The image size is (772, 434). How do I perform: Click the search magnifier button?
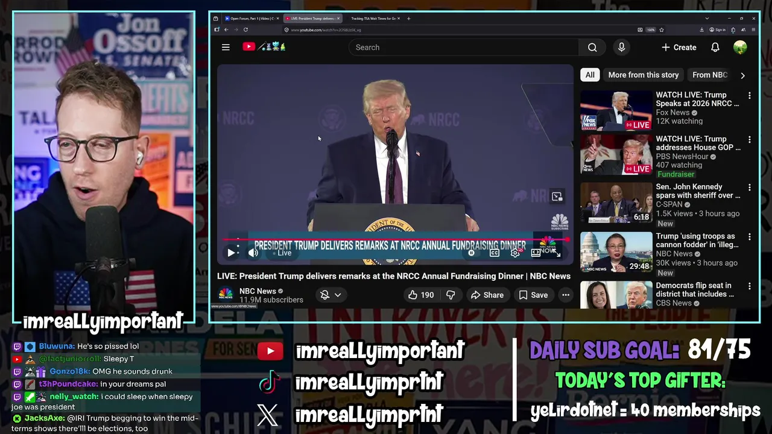coord(592,48)
